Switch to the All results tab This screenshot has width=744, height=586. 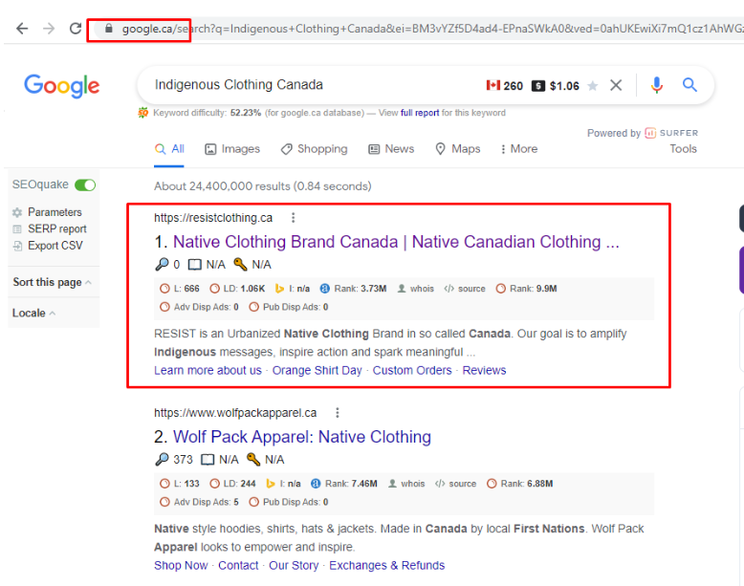point(169,149)
